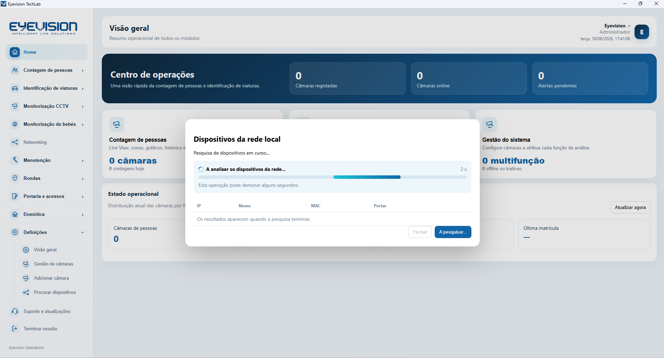Click the Manutenção wrench icon
Image resolution: width=664 pixels, height=358 pixels.
click(x=15, y=160)
